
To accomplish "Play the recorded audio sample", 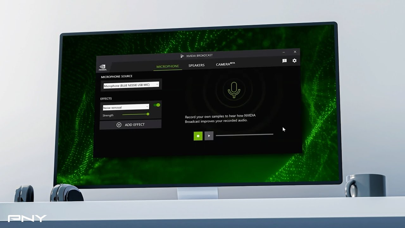I will 209,136.
